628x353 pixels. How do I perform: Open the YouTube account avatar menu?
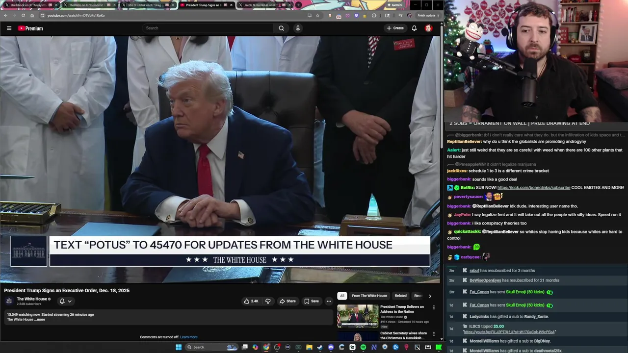click(x=428, y=28)
